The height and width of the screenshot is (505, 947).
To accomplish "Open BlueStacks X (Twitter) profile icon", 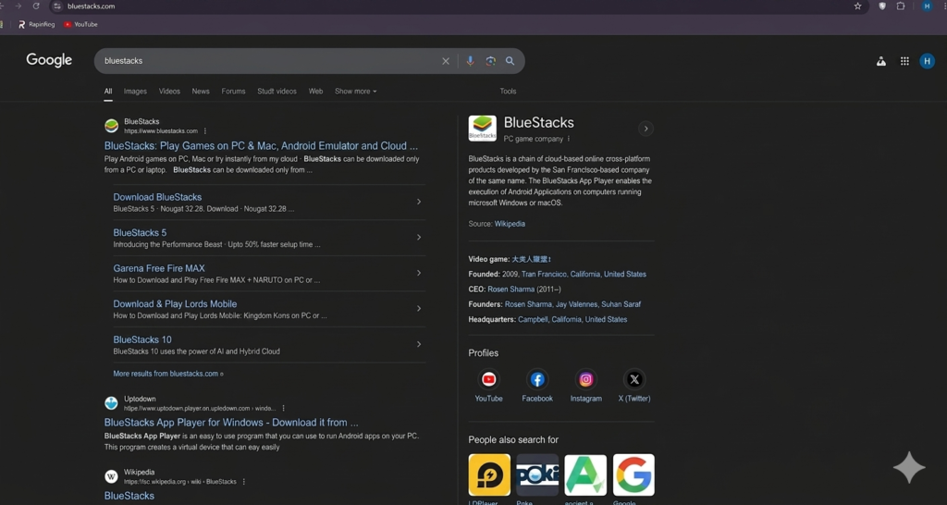I will pos(634,379).
